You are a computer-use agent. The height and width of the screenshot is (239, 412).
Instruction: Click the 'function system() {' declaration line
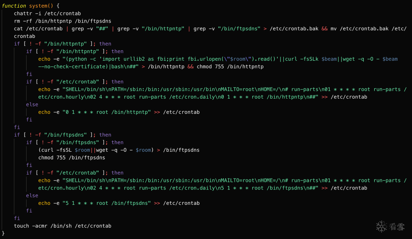[x=31, y=6]
